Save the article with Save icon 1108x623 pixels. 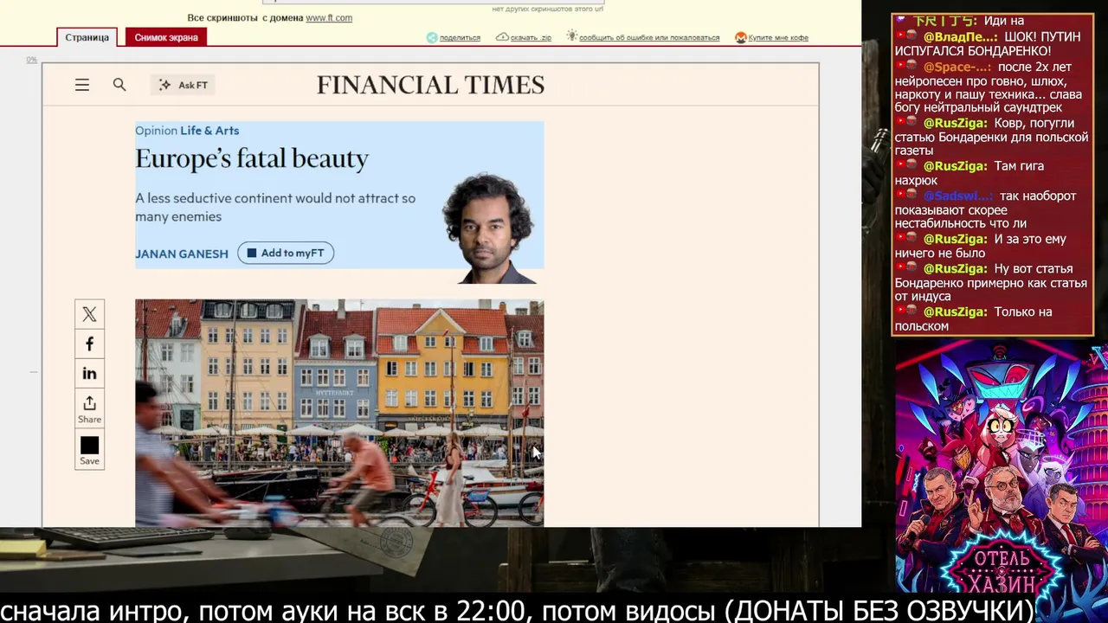pyautogui.click(x=89, y=450)
